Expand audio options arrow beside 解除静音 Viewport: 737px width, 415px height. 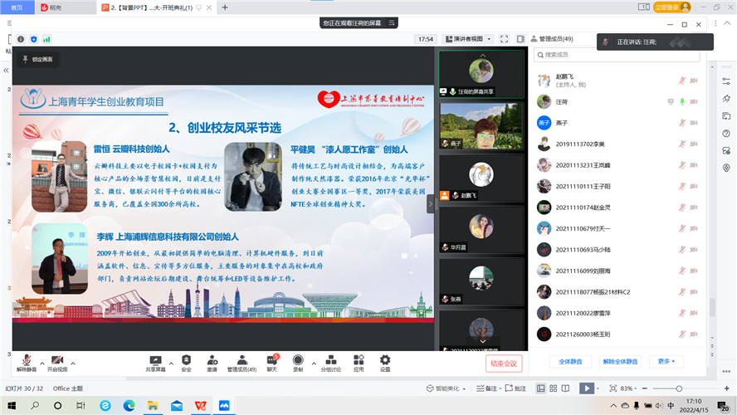tap(42, 363)
